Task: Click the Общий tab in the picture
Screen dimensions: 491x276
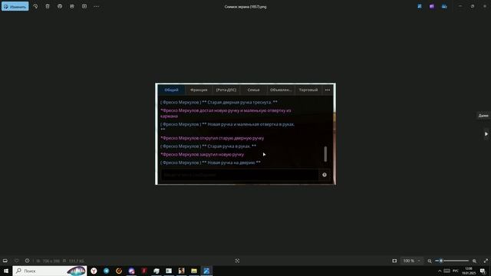Action: click(x=171, y=90)
